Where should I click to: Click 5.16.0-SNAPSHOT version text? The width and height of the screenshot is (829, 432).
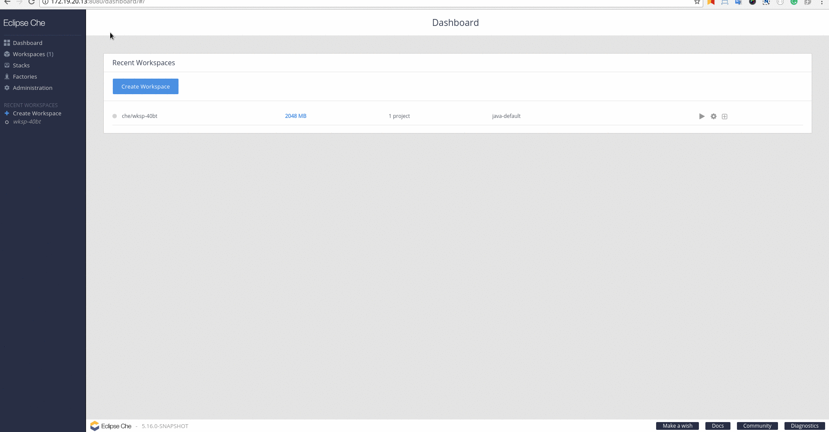click(165, 426)
